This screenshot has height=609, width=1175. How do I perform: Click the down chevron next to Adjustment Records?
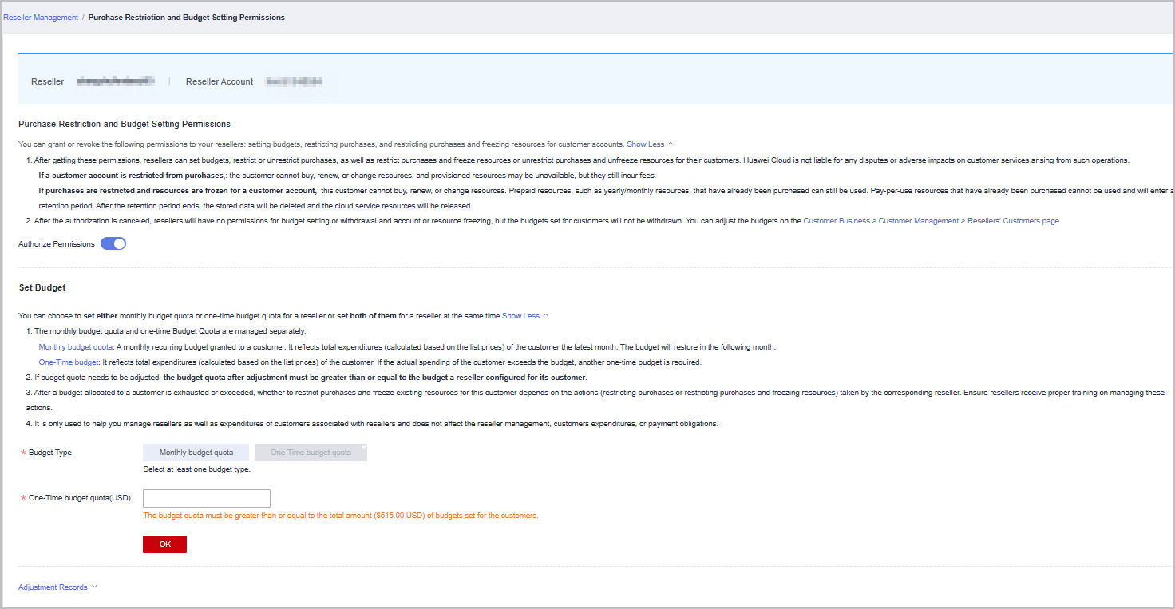(95, 587)
